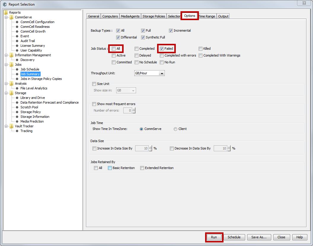
Task: Select Audit Trail report in the tree
Action: point(28,41)
